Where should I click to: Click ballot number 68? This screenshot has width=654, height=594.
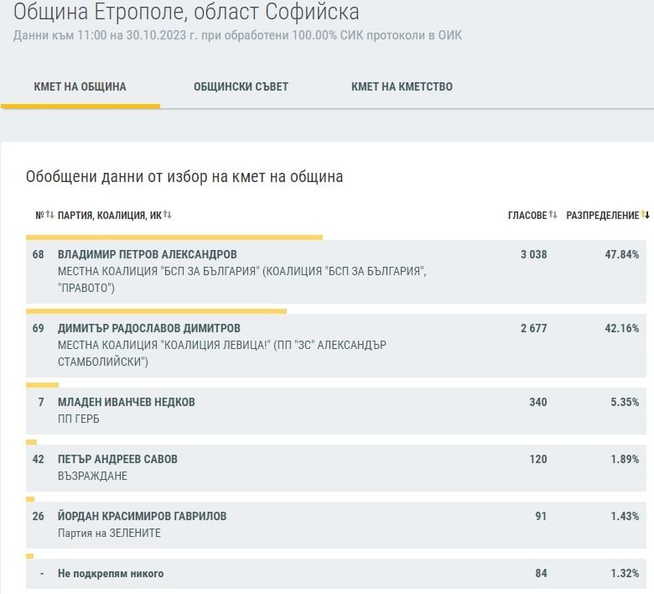point(38,254)
